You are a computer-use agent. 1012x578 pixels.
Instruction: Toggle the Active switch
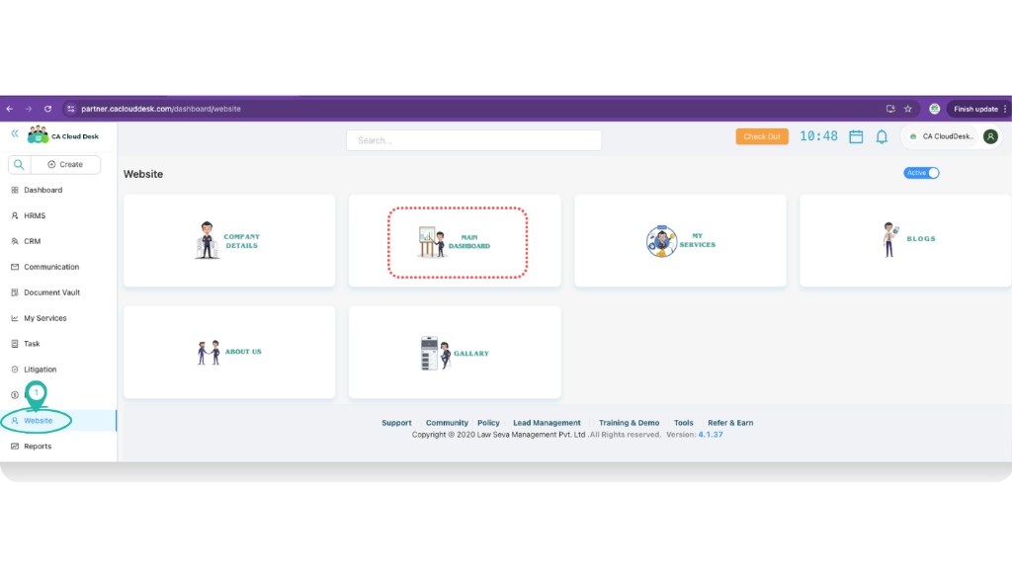[x=921, y=172]
